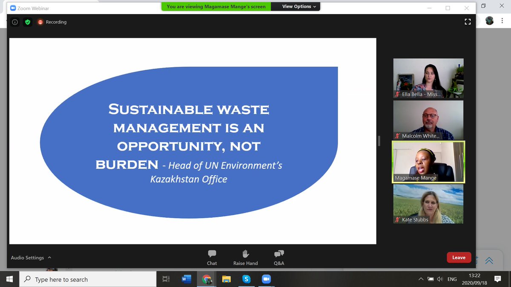Click profile avatar in background window
Screen dimensions: 511x287
click(490, 20)
